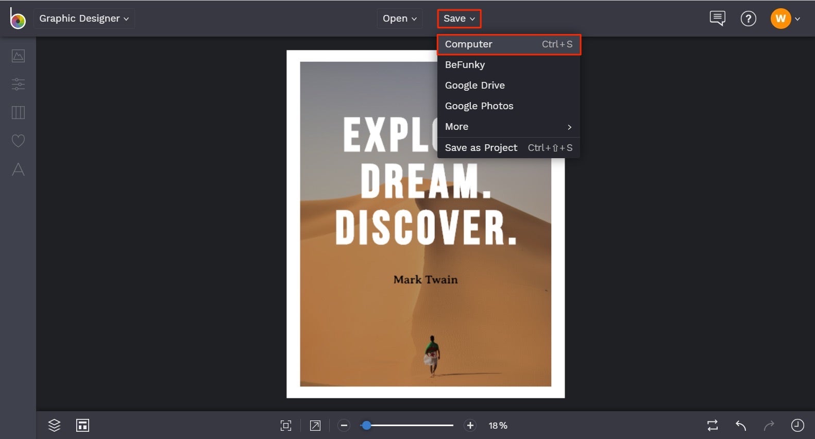Expand the More submenu
The width and height of the screenshot is (815, 439).
(x=508, y=127)
